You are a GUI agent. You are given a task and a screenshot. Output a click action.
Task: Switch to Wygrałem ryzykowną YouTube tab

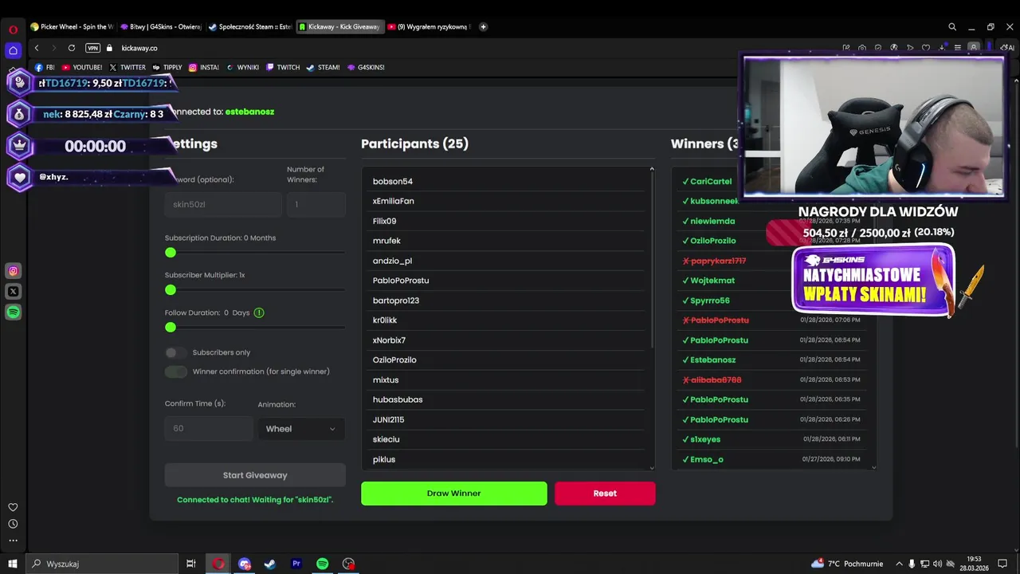[x=429, y=26]
